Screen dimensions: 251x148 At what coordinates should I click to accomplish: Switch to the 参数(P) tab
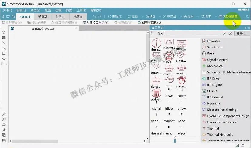[60, 17]
